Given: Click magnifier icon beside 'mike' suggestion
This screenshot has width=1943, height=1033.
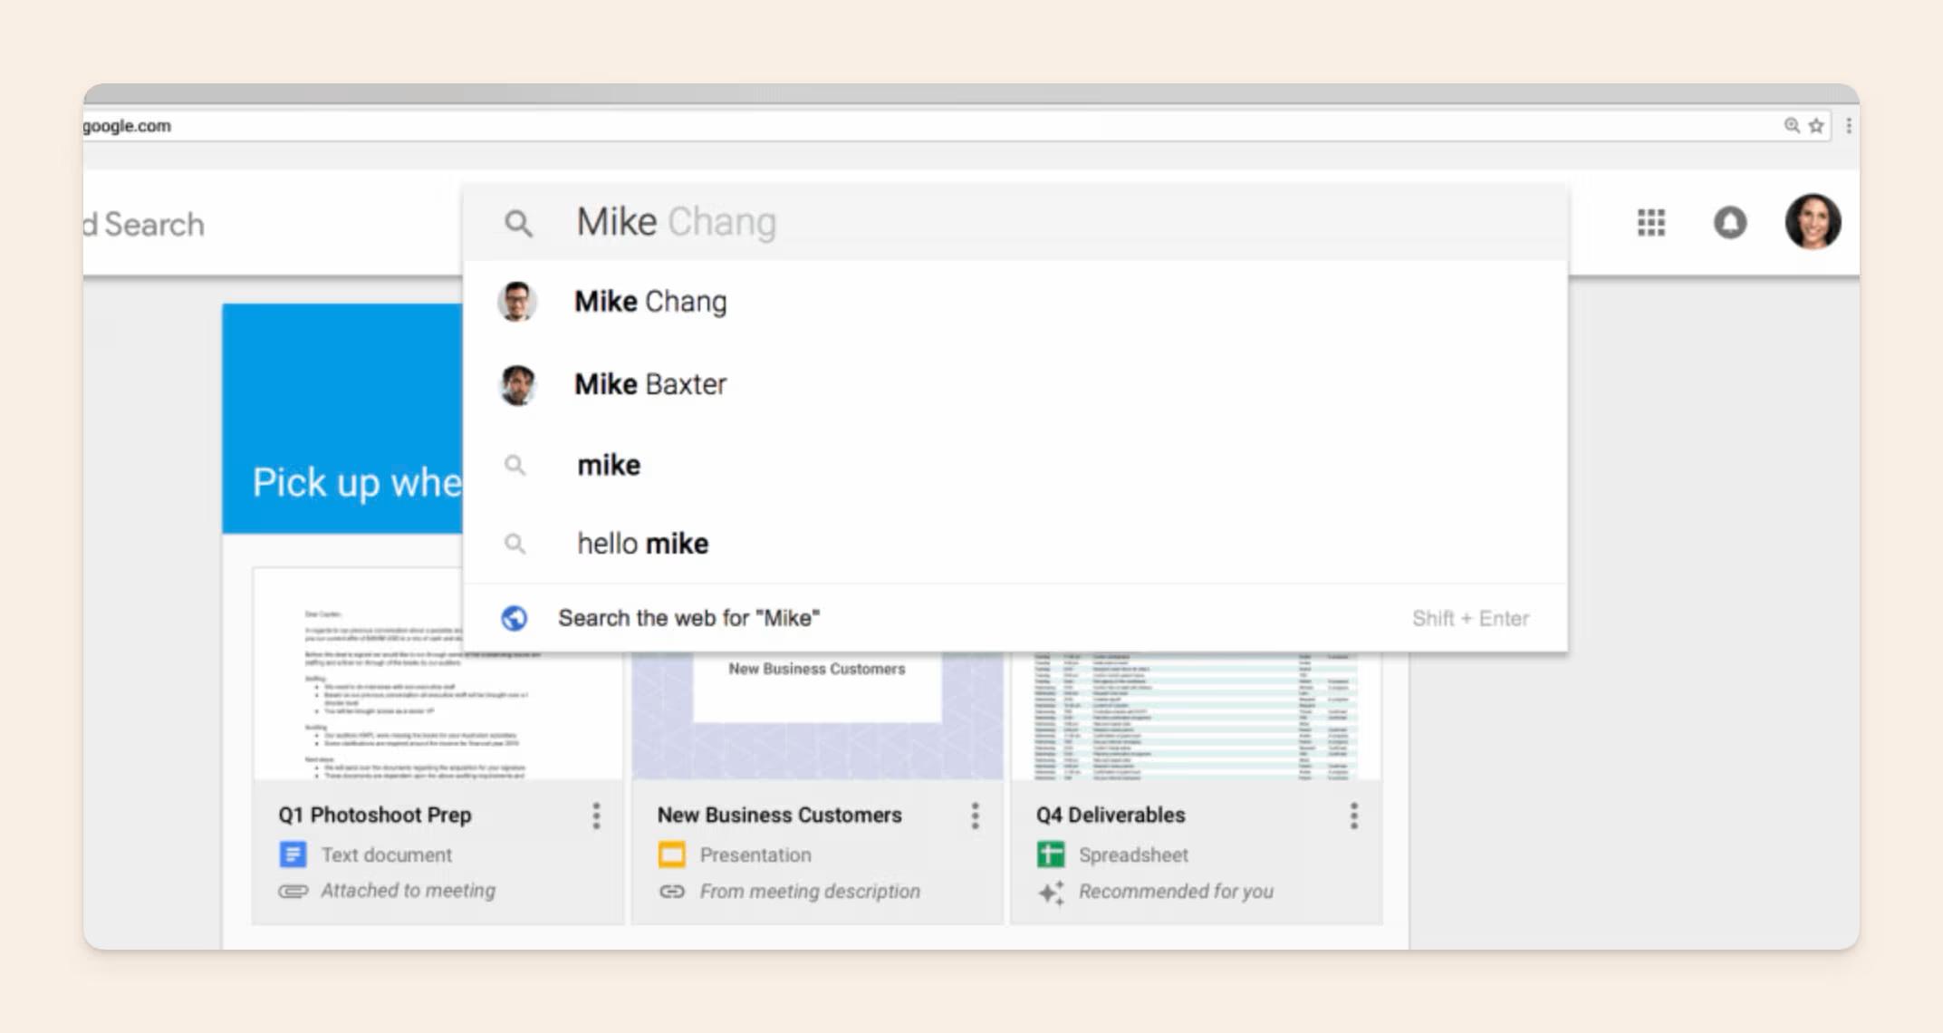Looking at the screenshot, I should (515, 465).
